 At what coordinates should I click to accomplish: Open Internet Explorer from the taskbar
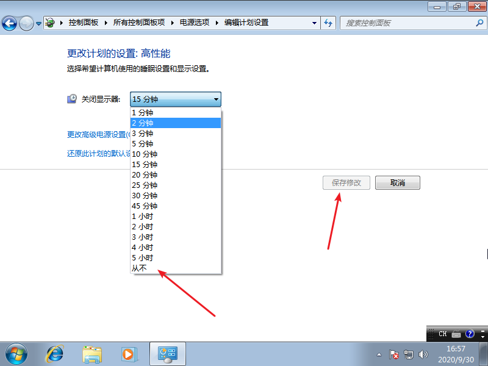55,354
